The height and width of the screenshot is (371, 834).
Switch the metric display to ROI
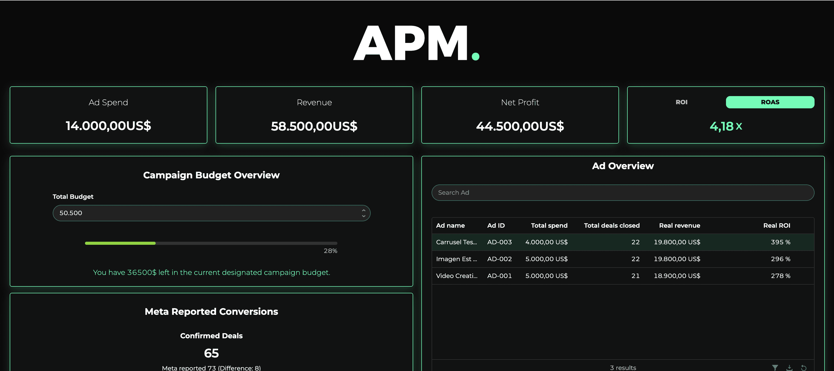(x=681, y=102)
